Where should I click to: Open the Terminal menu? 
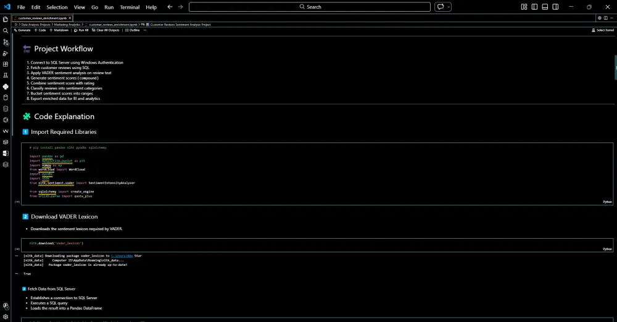pos(130,7)
